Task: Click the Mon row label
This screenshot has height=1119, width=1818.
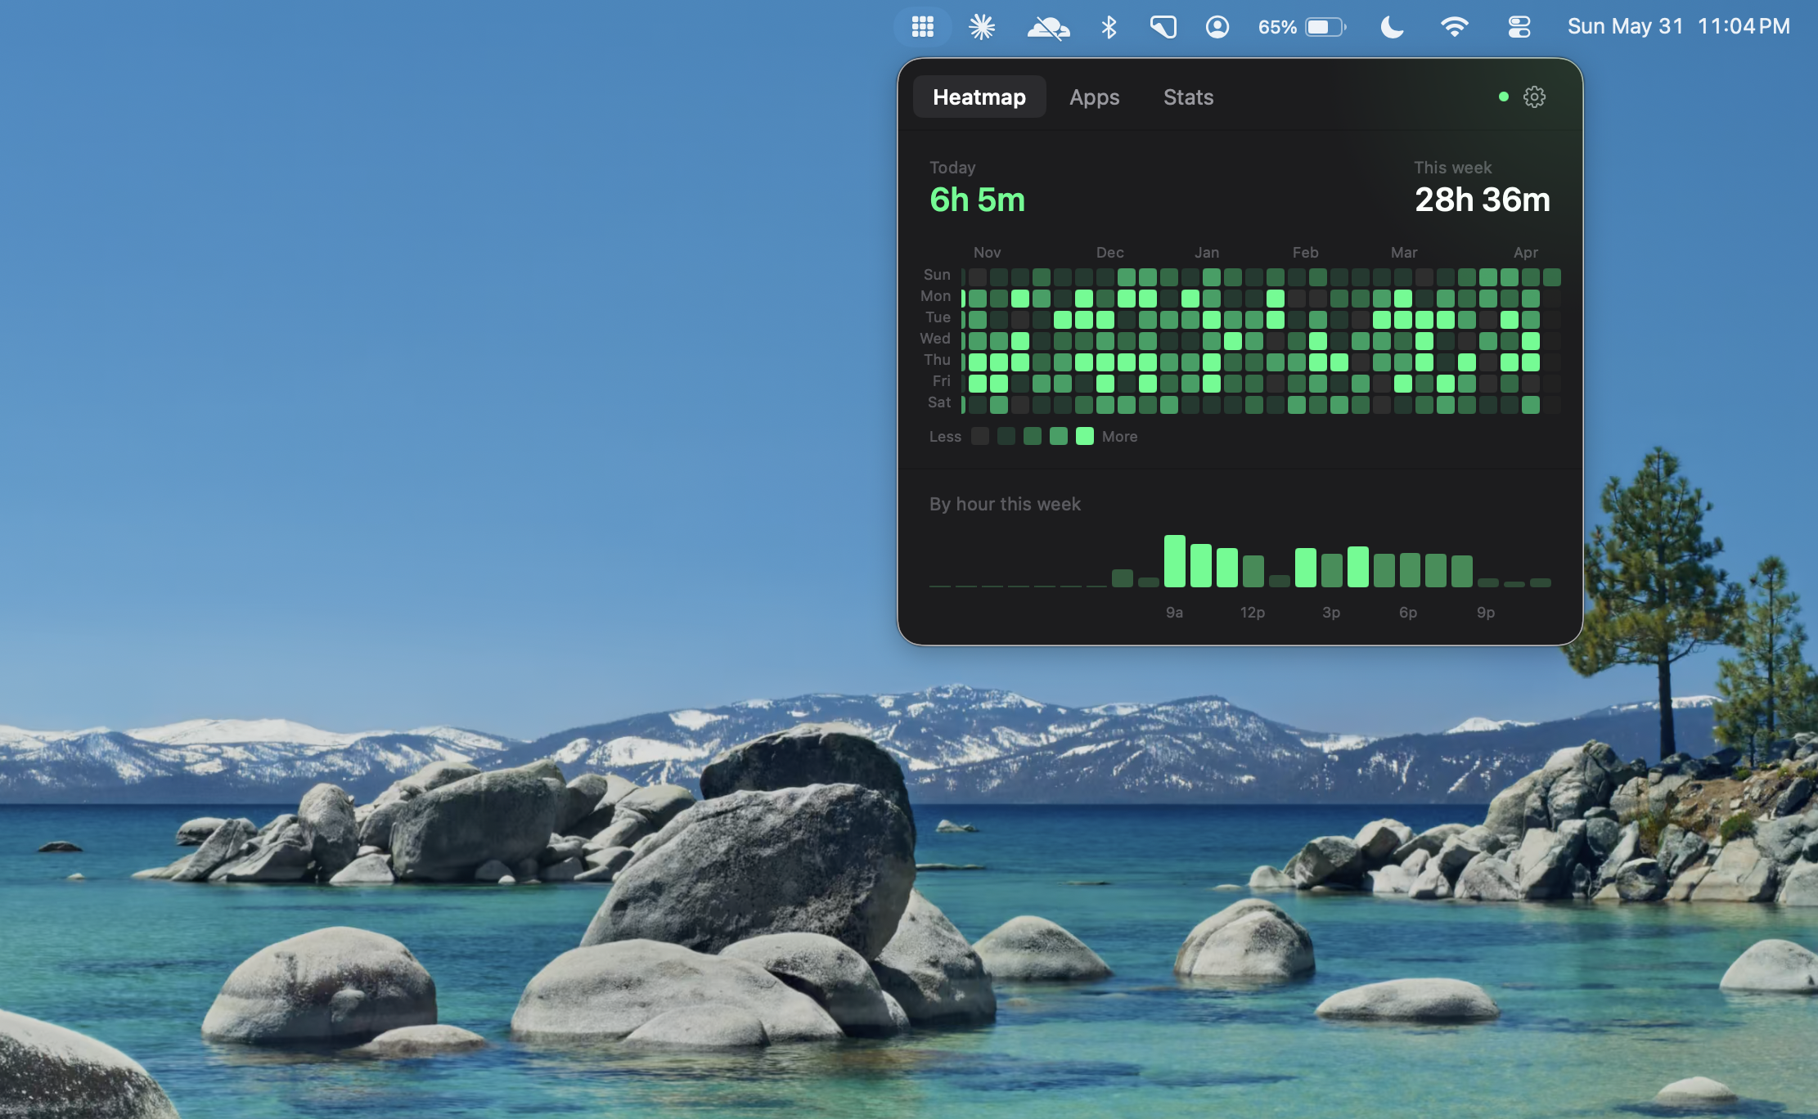Action: 935,295
